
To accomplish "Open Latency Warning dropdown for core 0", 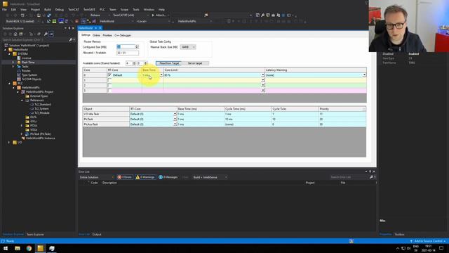I will 364,75.
